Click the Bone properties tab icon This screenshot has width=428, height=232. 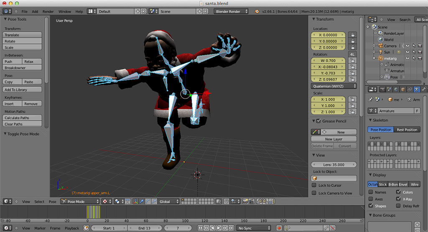(424, 89)
